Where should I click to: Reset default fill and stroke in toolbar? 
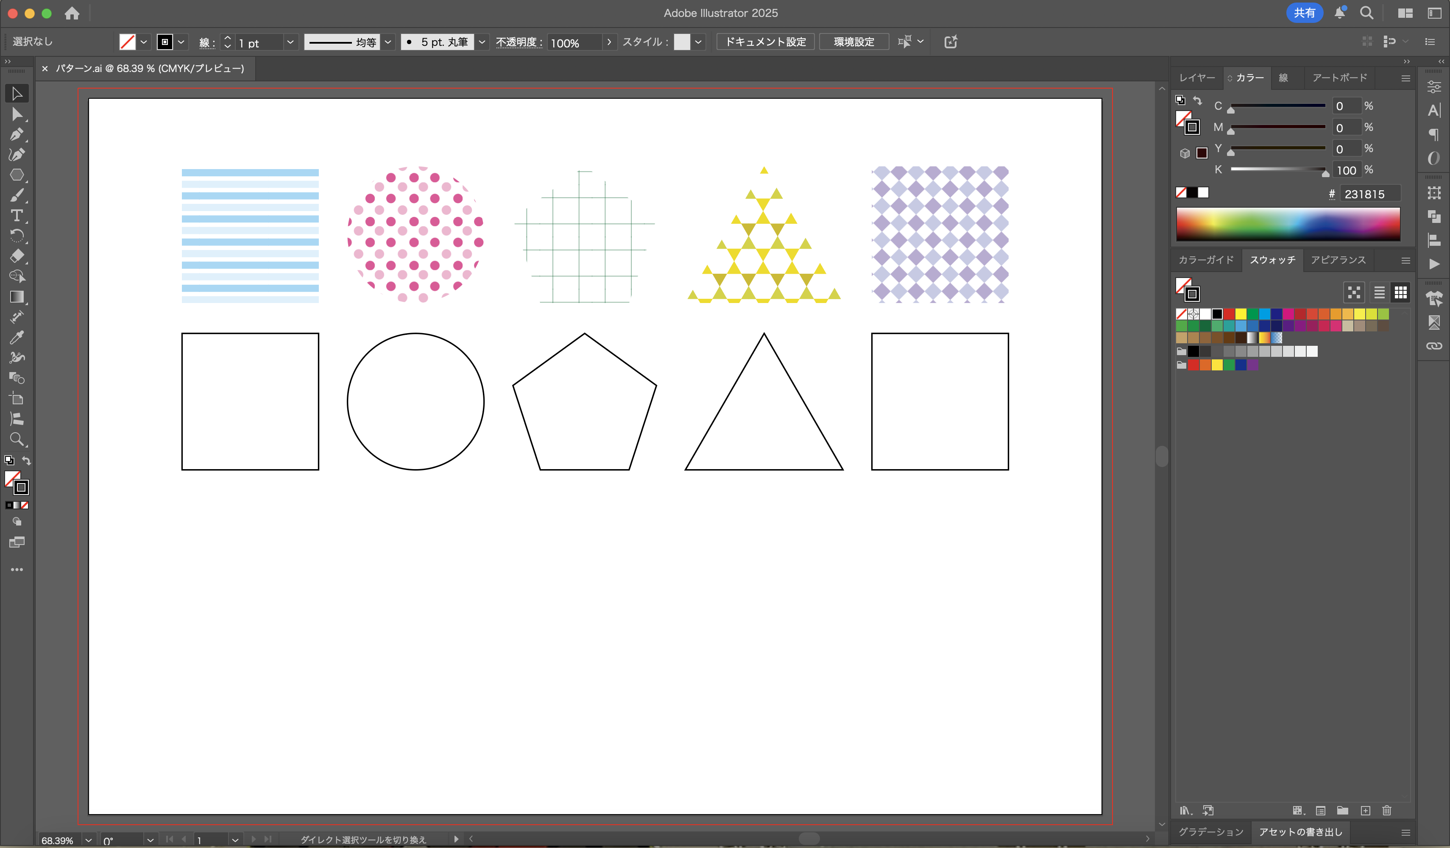(9, 460)
